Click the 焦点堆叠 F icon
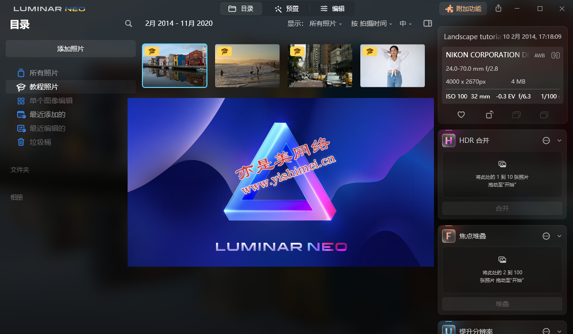Screen dimensions: 573x334 [x=449, y=236]
